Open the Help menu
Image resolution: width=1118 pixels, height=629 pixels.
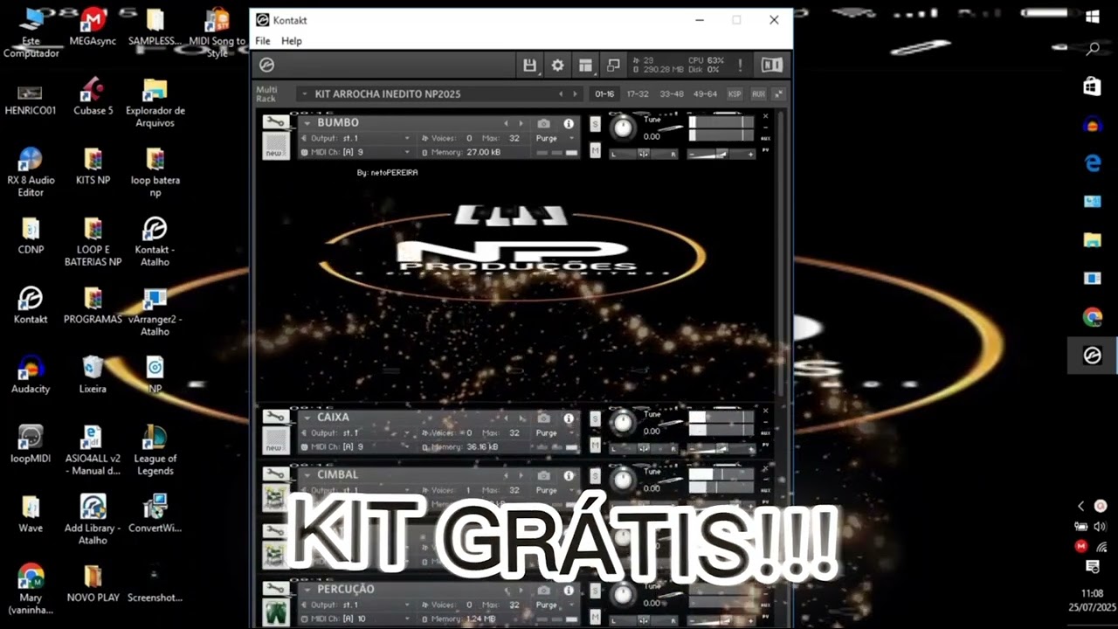292,41
